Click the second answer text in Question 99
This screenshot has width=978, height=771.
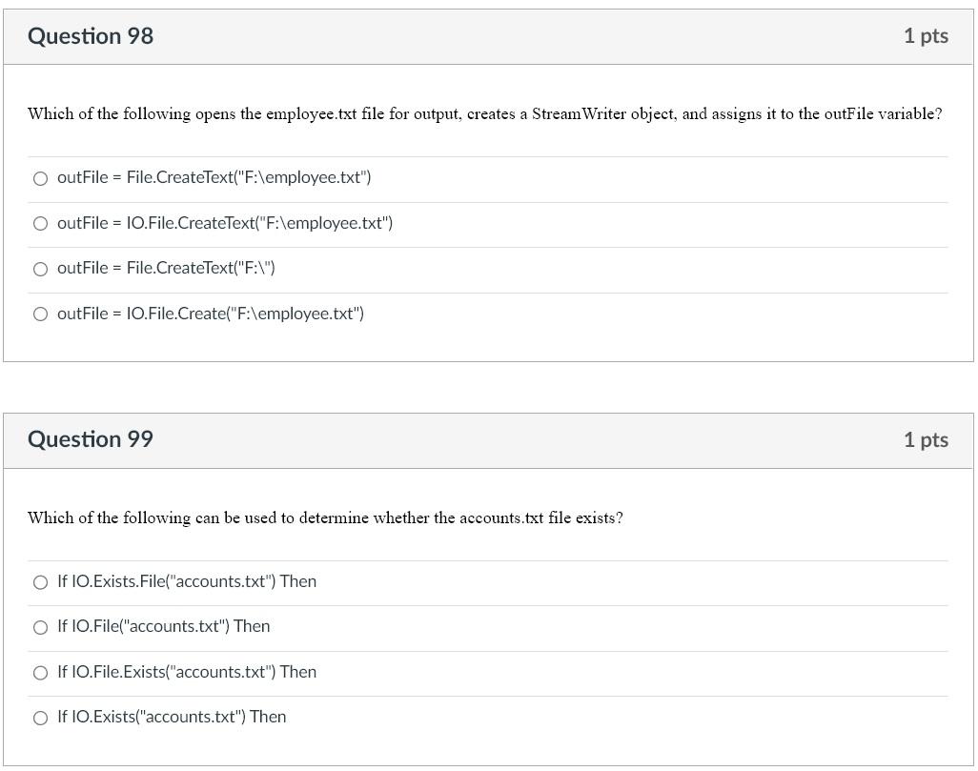tap(164, 627)
